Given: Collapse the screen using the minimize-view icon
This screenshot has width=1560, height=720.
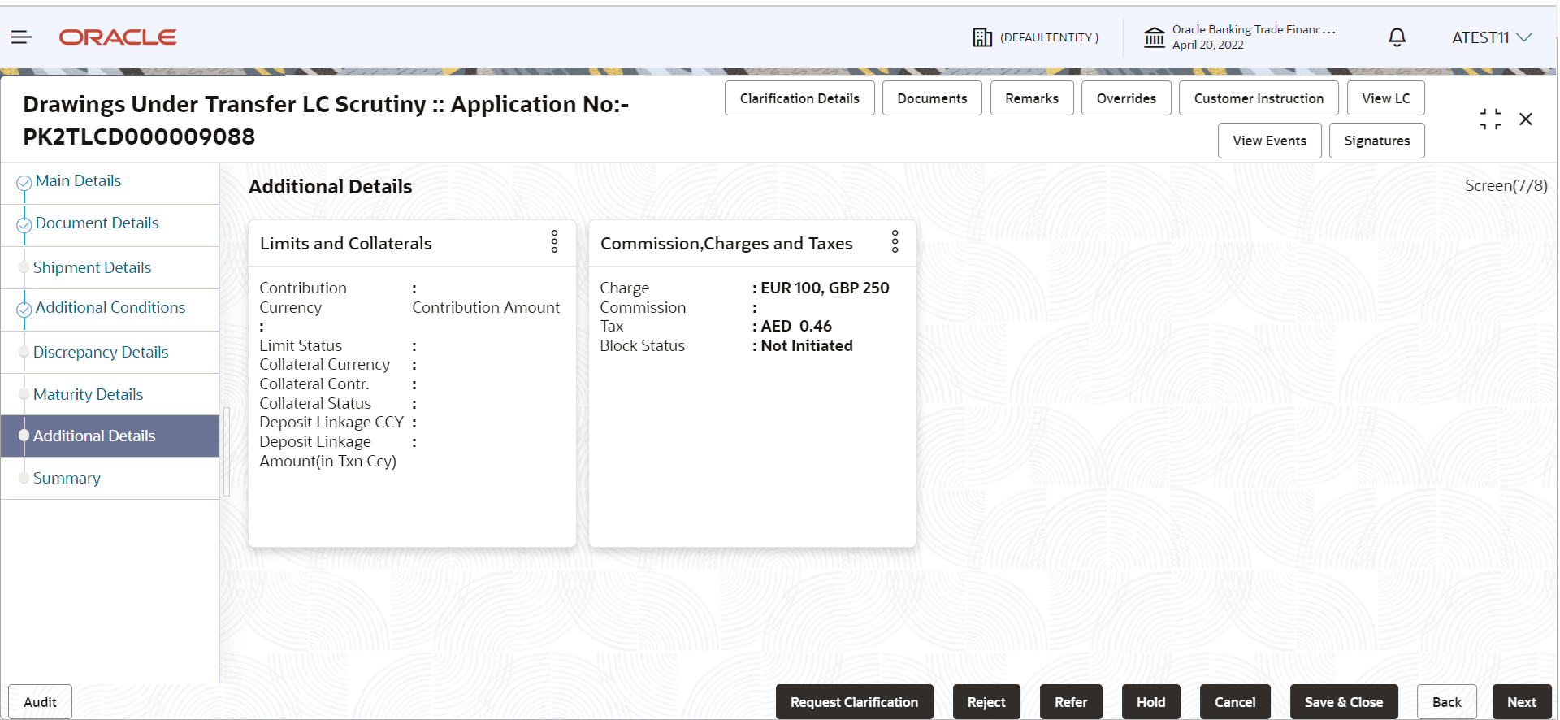Looking at the screenshot, I should 1490,119.
